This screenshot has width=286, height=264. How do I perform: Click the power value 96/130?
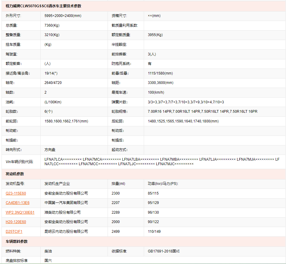[153, 212]
